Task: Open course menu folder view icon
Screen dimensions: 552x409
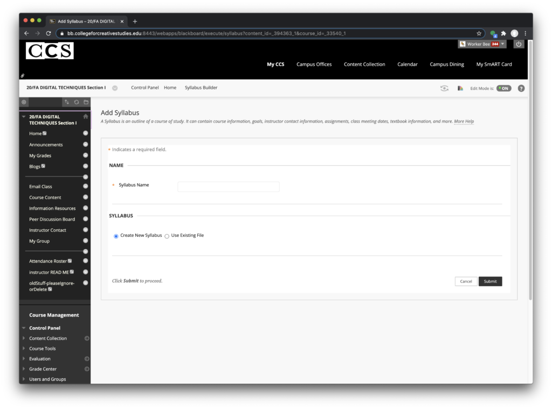Action: tap(86, 102)
